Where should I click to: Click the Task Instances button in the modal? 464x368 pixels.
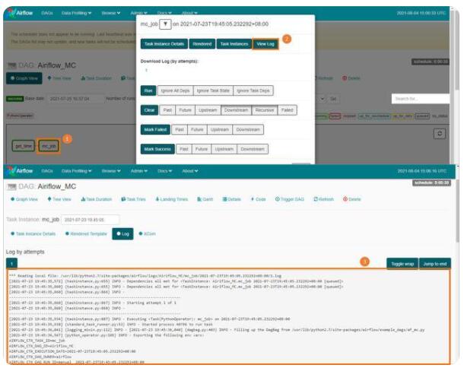234,44
